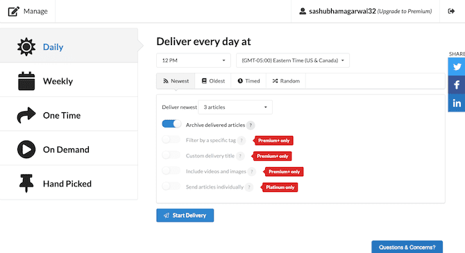Select the Timed tab

click(248, 81)
